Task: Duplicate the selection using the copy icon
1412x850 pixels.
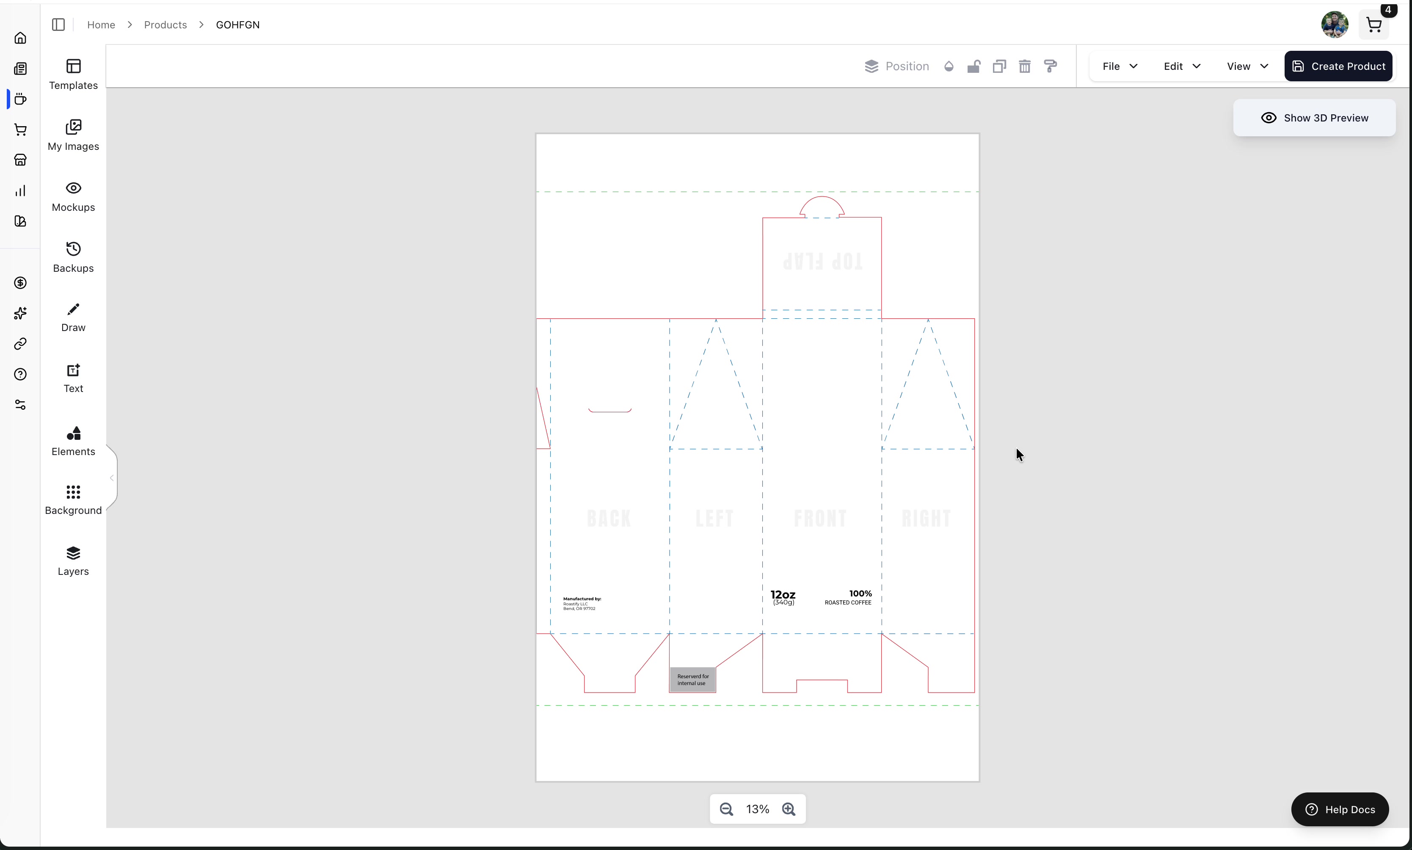Action: (x=998, y=66)
